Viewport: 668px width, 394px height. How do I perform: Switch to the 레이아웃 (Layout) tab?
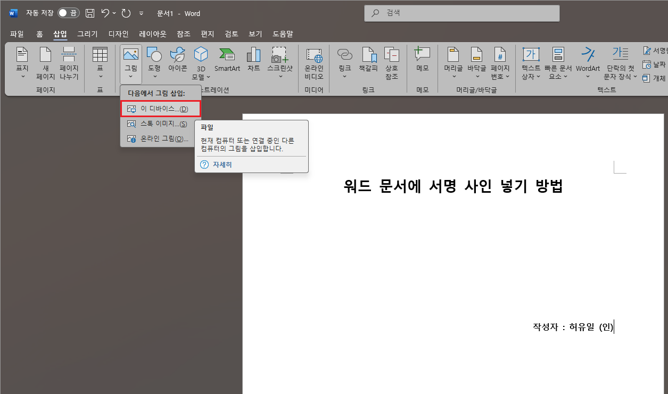153,34
